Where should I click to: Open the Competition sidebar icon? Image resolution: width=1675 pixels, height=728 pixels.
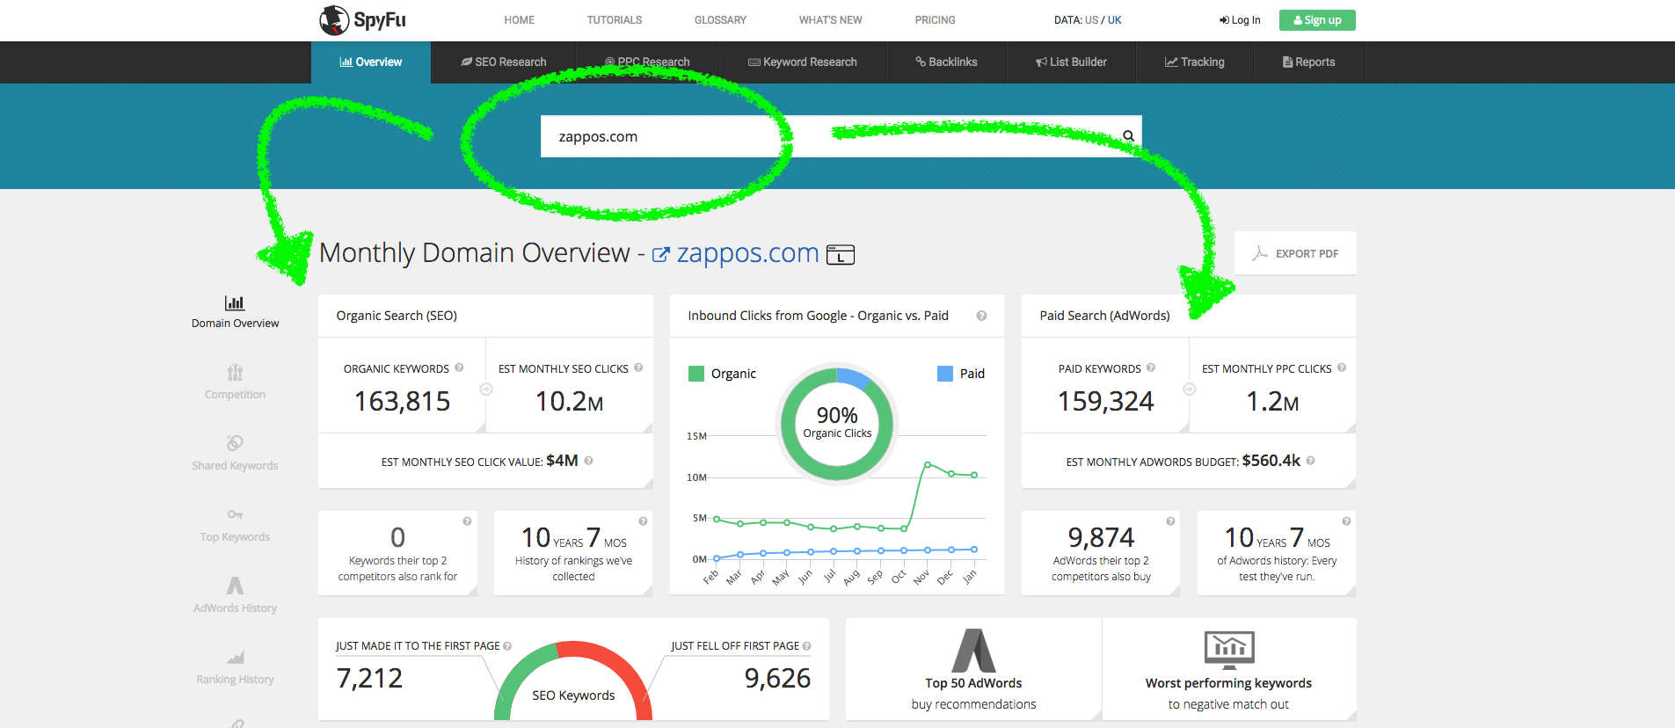[x=235, y=373]
